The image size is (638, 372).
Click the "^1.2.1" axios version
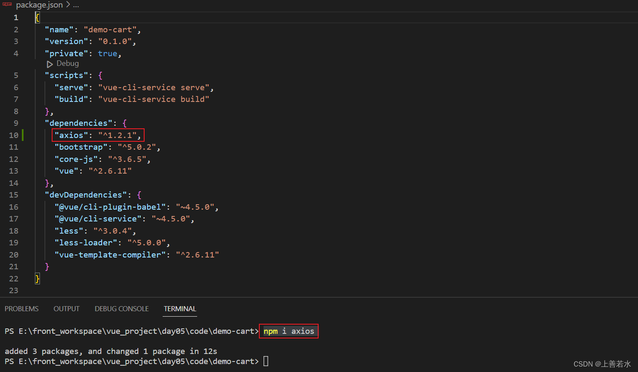(117, 135)
